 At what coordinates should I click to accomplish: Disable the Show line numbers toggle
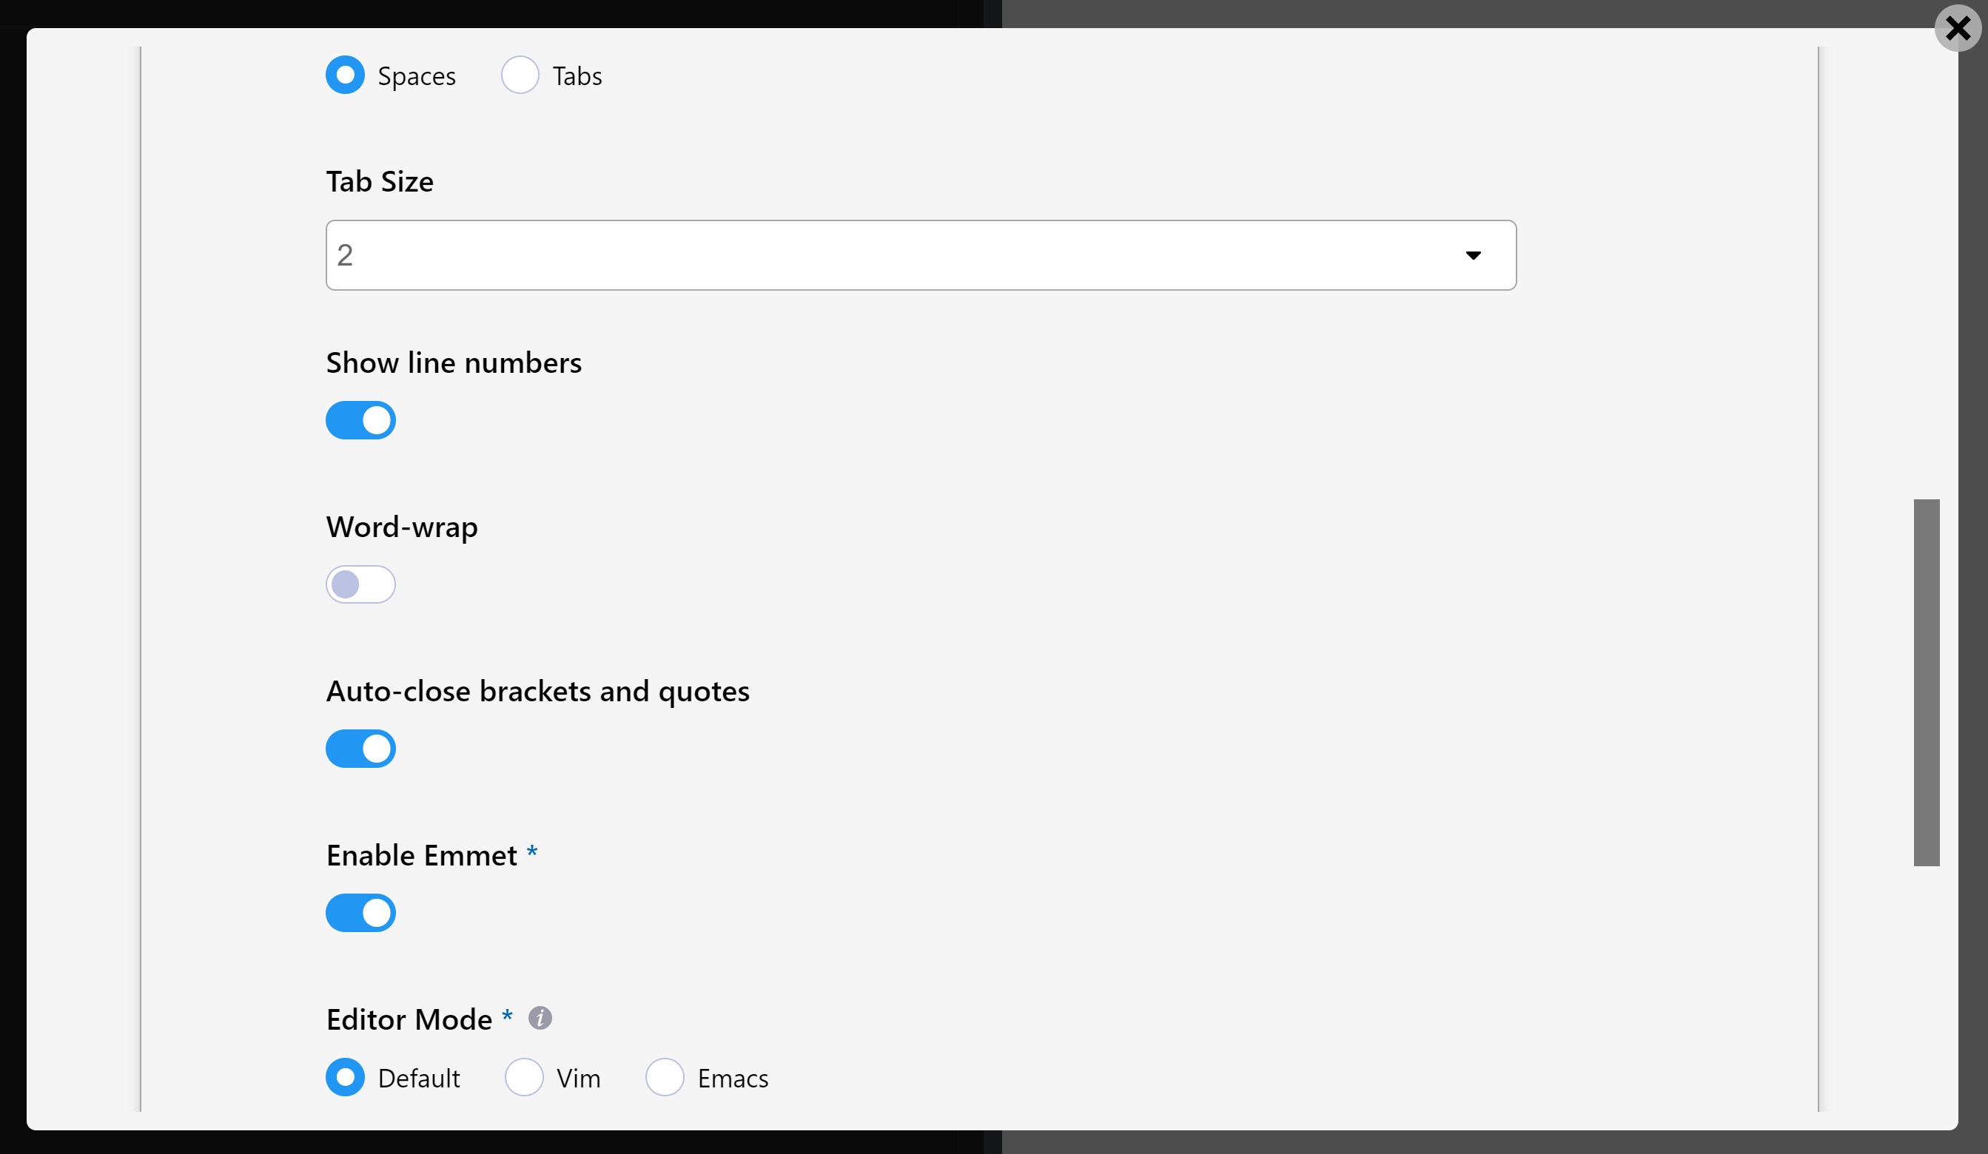coord(360,420)
